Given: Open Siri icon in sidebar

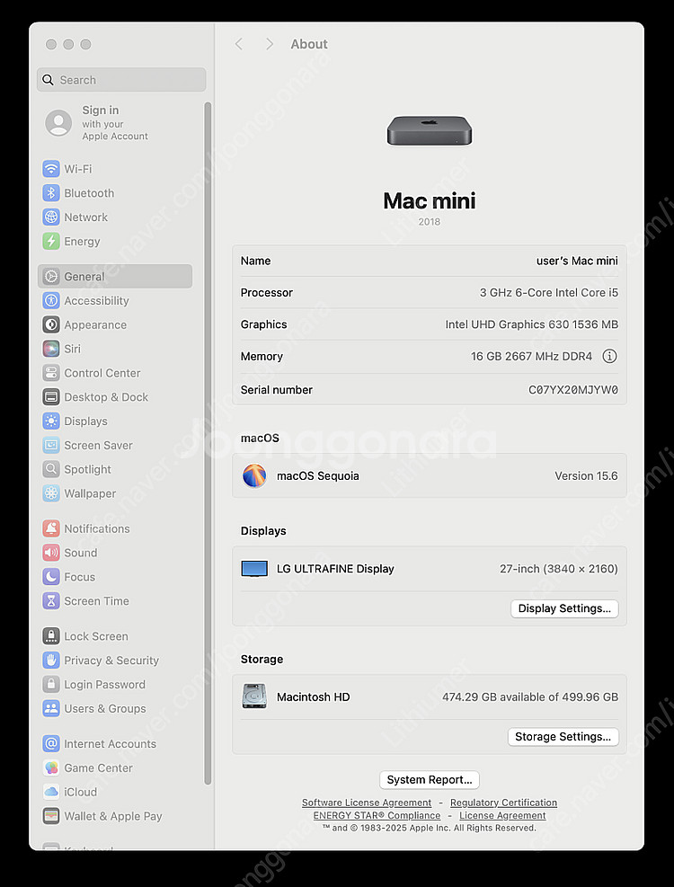Looking at the screenshot, I should 51,349.
